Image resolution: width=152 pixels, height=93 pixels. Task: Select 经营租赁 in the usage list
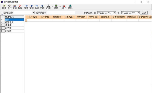14,22
